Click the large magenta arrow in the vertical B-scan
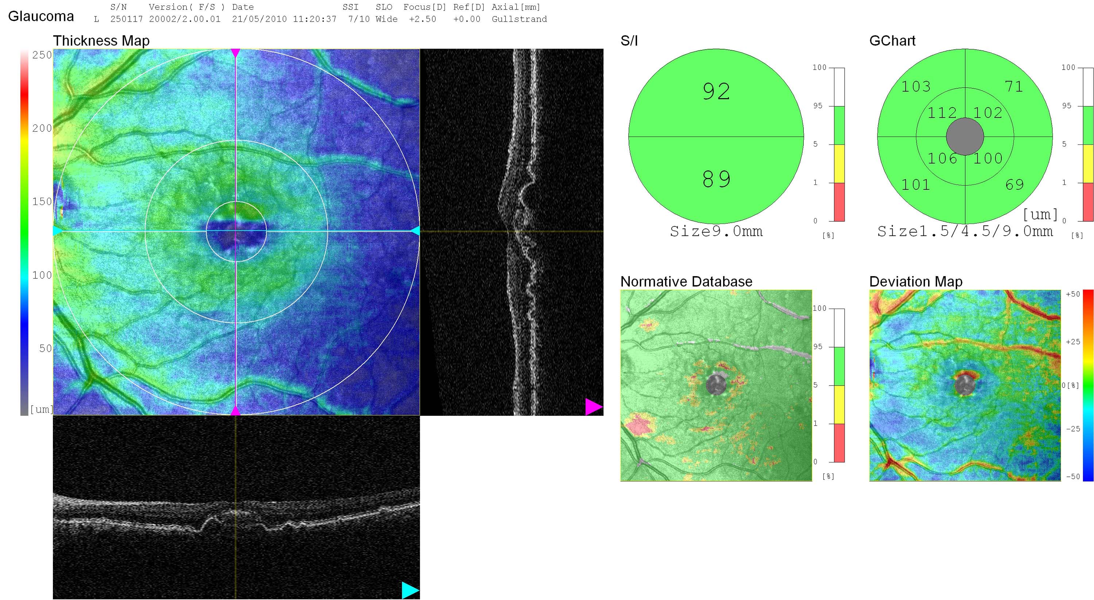1094x600 pixels. [x=594, y=406]
